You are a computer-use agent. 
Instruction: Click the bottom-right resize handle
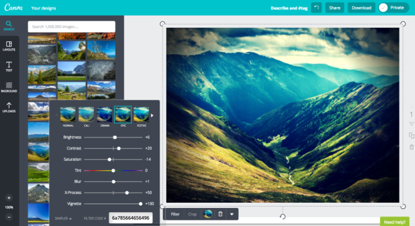[x=403, y=207]
